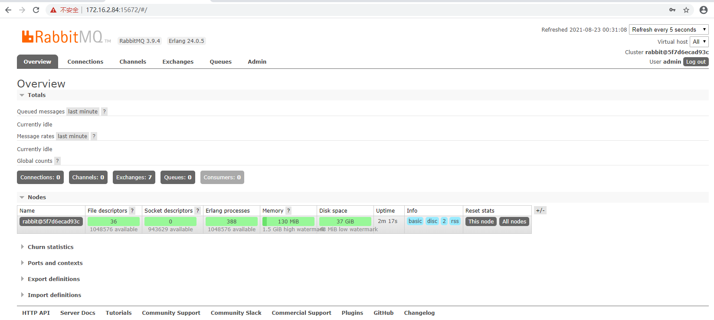Switch to the Exchanges tab
This screenshot has width=714, height=320.
click(178, 61)
